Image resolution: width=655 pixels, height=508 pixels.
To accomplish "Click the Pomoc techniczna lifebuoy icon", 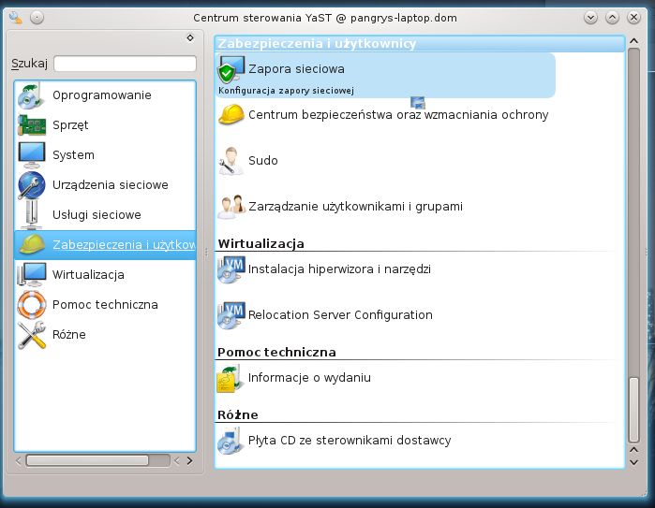I will [31, 304].
